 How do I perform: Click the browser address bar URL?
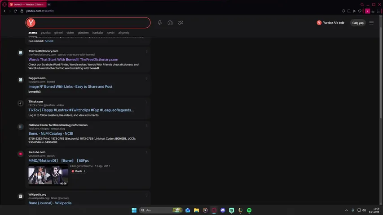pos(40,11)
